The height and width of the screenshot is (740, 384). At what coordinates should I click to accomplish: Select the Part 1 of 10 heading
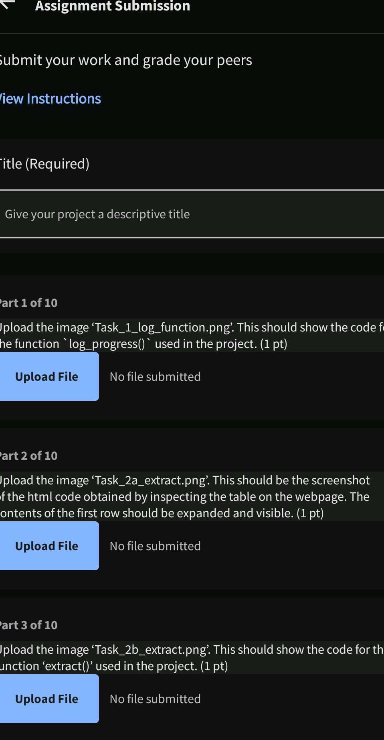pyautogui.click(x=28, y=303)
